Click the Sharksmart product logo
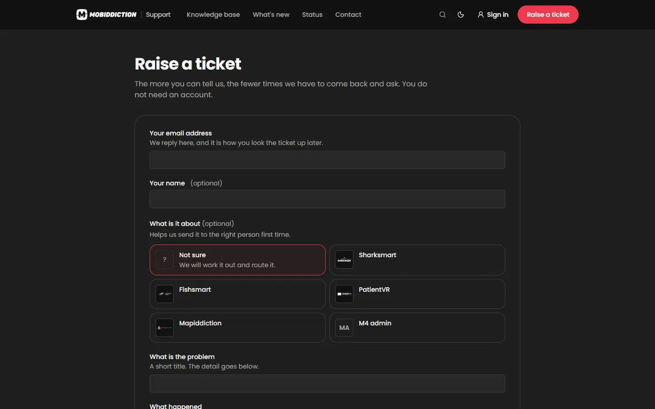 tap(344, 259)
